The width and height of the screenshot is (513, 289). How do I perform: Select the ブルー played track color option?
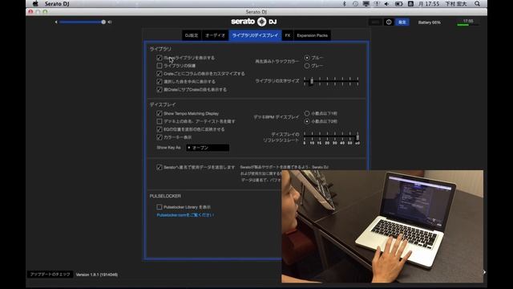pos(307,58)
